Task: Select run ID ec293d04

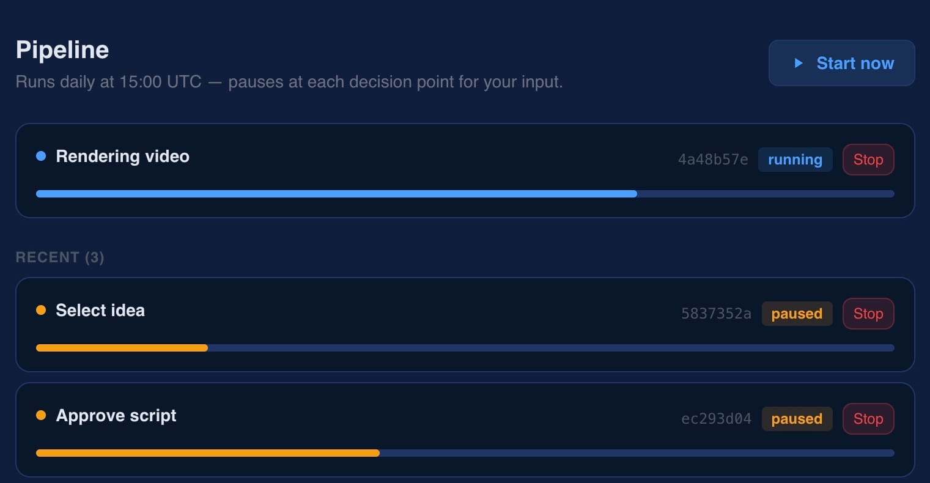Action: 716,419
